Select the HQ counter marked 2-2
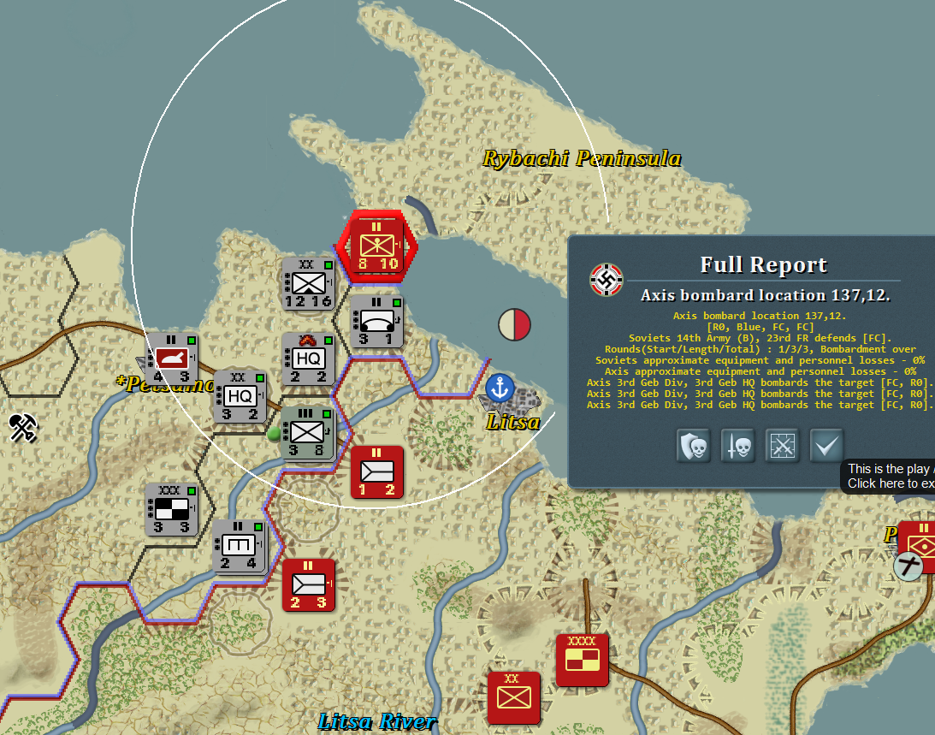This screenshot has width=935, height=735. pos(308,359)
